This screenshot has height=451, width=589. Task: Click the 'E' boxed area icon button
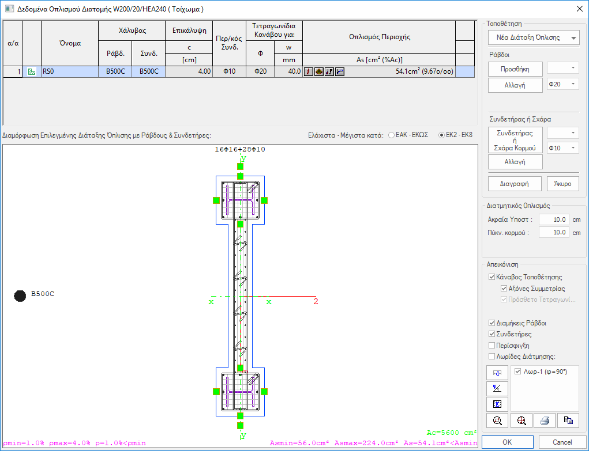coord(497,404)
